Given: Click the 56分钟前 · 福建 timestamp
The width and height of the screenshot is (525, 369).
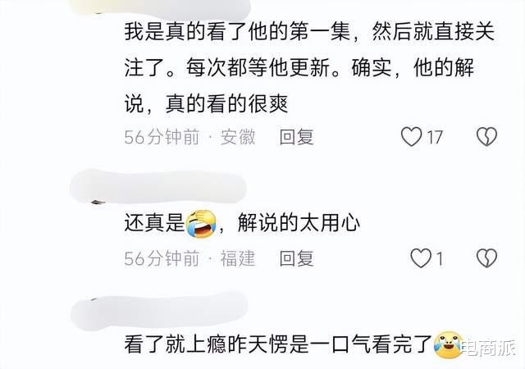Looking at the screenshot, I should pyautogui.click(x=189, y=258).
